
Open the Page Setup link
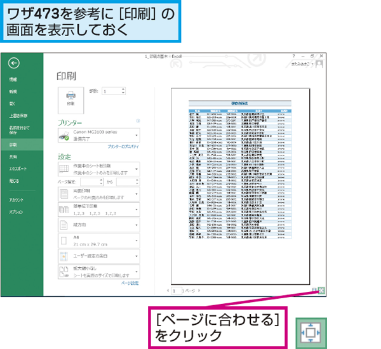[x=130, y=283]
